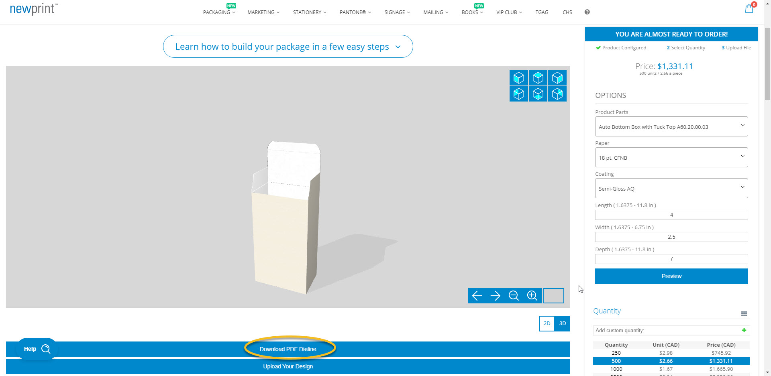Open the Product Parts dropdown
Image resolution: width=771 pixels, height=376 pixels.
click(x=671, y=126)
